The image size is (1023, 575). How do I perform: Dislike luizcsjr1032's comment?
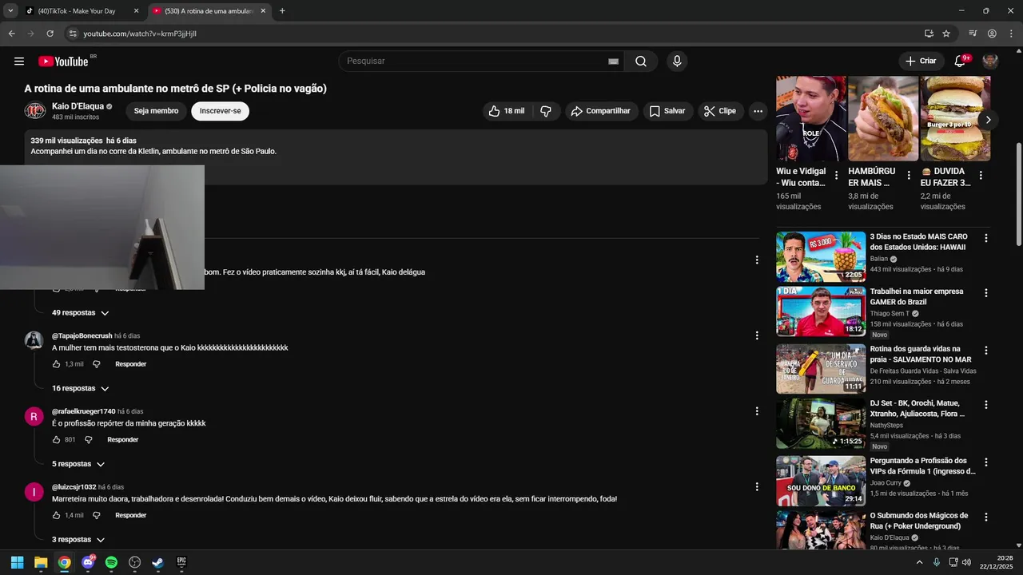[97, 516]
